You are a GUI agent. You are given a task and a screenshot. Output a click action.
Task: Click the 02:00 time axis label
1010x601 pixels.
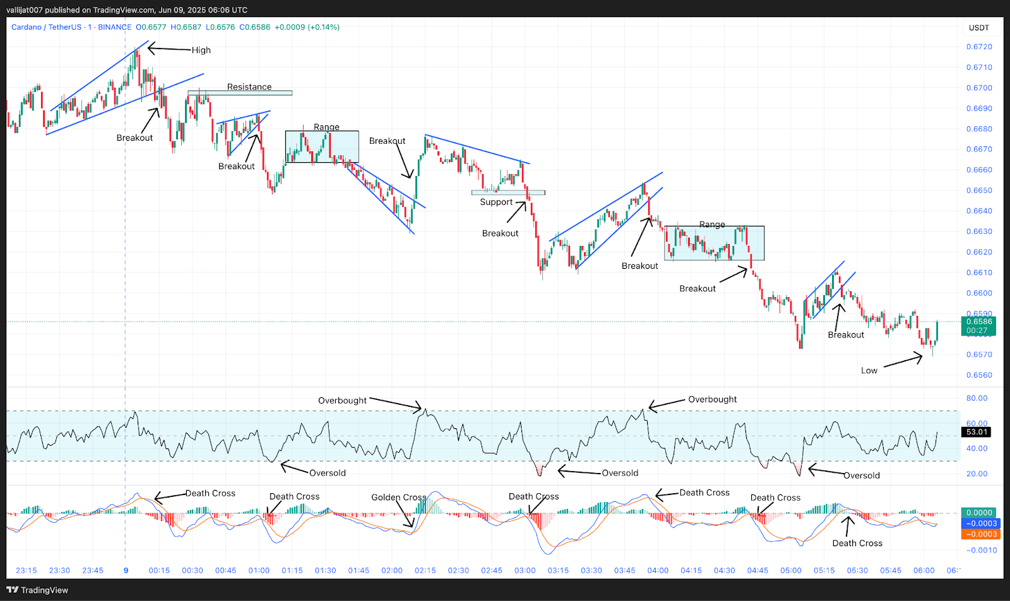(392, 571)
